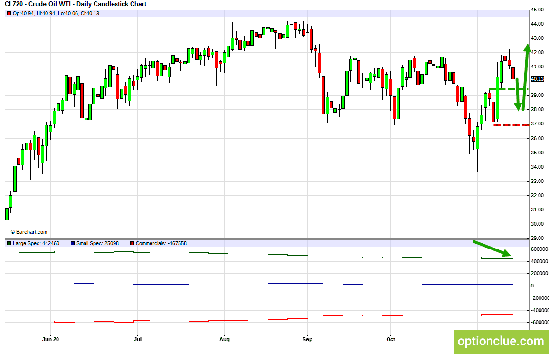Click the blue Small Spec legend square
Image resolution: width=549 pixels, height=354 pixels.
73,243
